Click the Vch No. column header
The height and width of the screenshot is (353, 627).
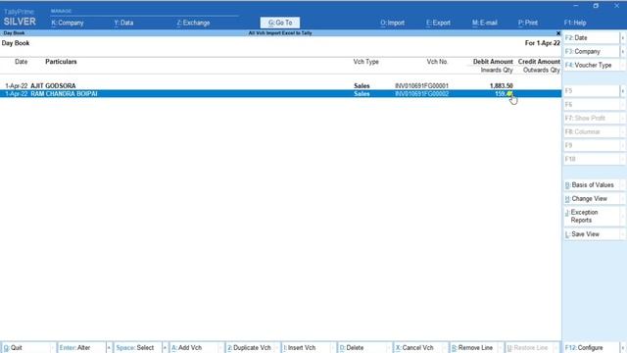pyautogui.click(x=437, y=62)
